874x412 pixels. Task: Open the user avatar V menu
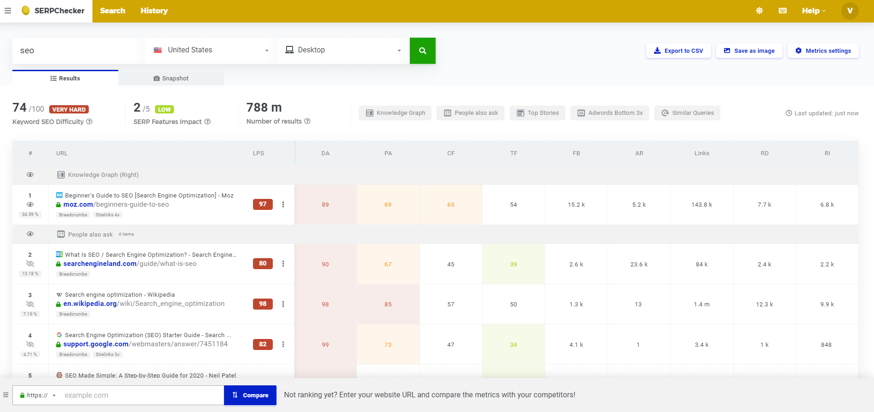[850, 11]
